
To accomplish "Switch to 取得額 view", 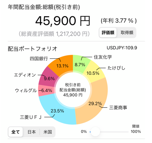I will click(127, 33).
